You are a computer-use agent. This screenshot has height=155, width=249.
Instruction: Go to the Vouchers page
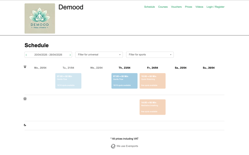(176, 7)
